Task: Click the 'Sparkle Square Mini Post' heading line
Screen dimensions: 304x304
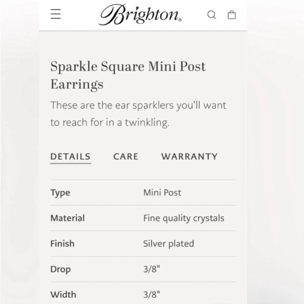Action: pyautogui.click(x=128, y=67)
